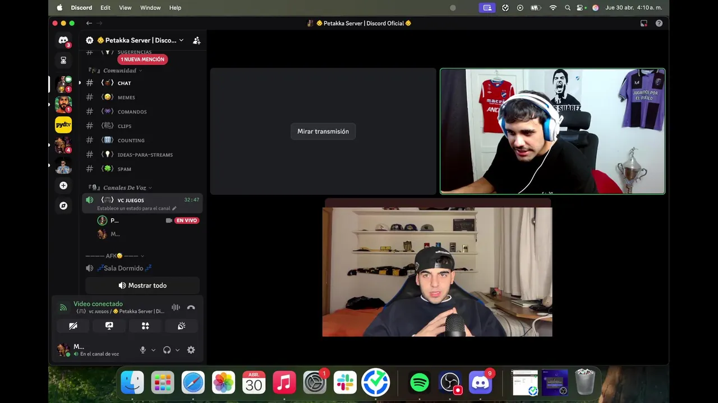718x403 pixels.
Task: Click Mostrar todo button
Action: point(142,285)
